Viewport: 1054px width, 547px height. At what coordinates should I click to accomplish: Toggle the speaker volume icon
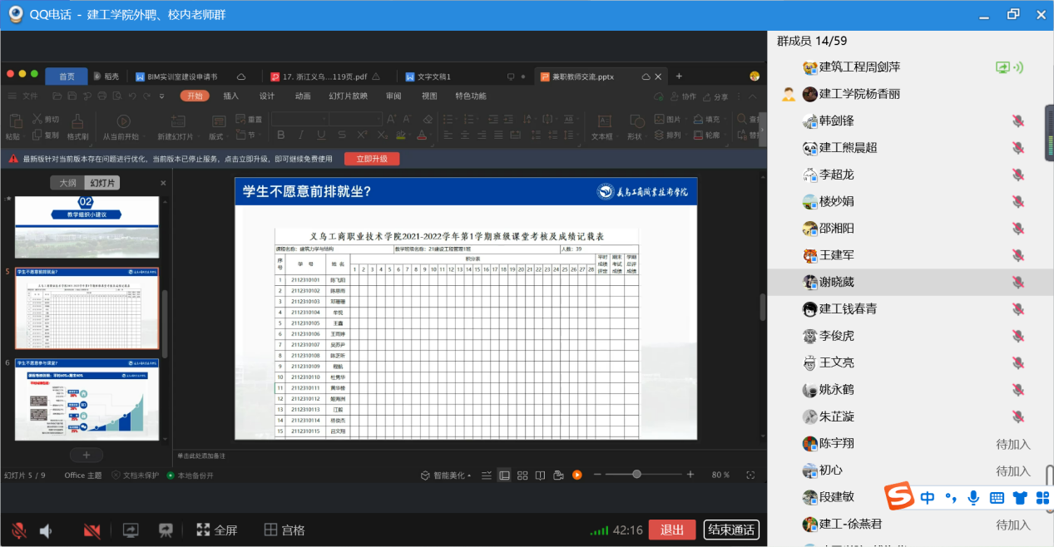coord(47,530)
